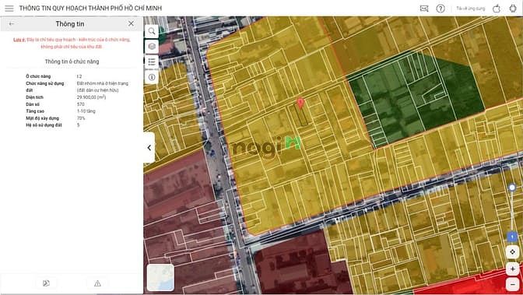The width and height of the screenshot is (523, 295).
Task: Select the value '1-10 tầng'
Action: (x=86, y=111)
